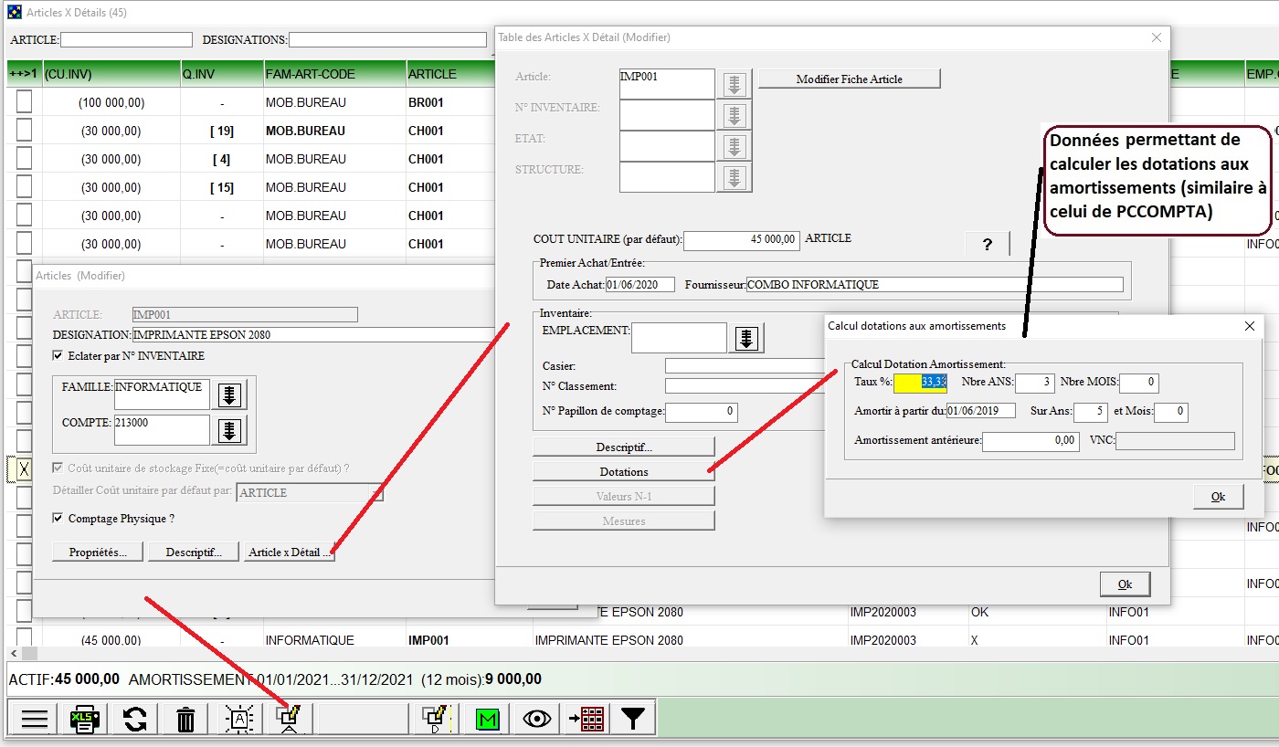The image size is (1279, 747).
Task: Open the EMPLACEMENT dropdown list
Action: pyautogui.click(x=746, y=338)
